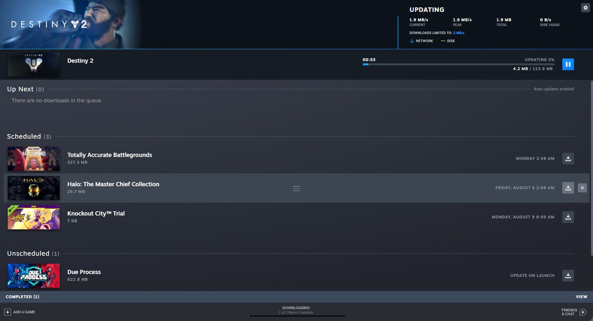Viewport: 593px width, 321px height.
Task: Grab Halo's reorder handle icon
Action: [296, 188]
